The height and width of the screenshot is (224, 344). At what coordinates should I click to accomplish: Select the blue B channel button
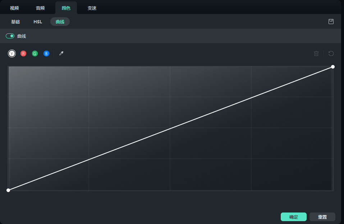point(46,53)
